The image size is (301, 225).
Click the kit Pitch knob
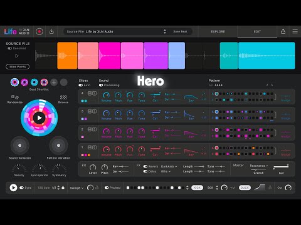coord(105,167)
